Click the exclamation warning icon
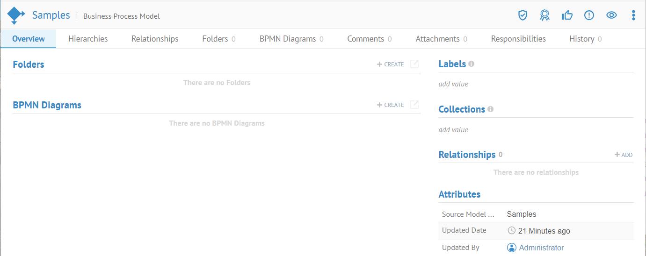646x256 pixels. (x=589, y=15)
